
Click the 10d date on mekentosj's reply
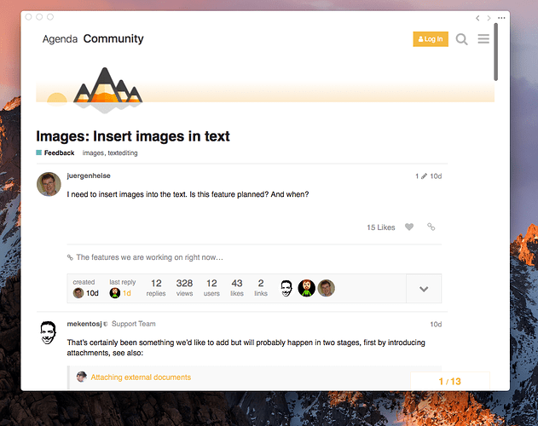coord(436,325)
